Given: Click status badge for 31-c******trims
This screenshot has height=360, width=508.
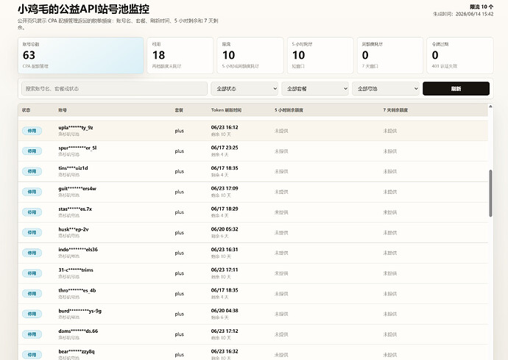Looking at the screenshot, I should [32, 273].
